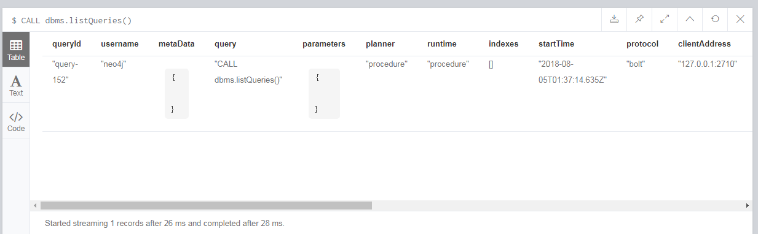Click the queryId column header
This screenshot has height=234, width=758.
tap(66, 43)
